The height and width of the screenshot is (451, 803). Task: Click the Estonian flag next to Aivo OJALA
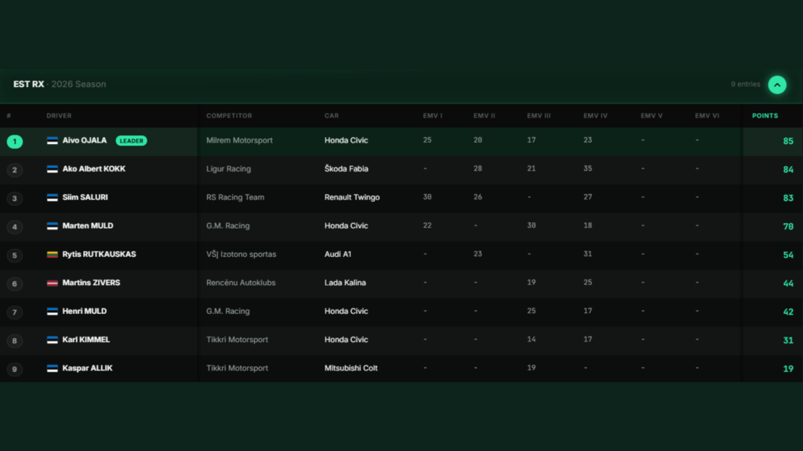click(x=53, y=141)
